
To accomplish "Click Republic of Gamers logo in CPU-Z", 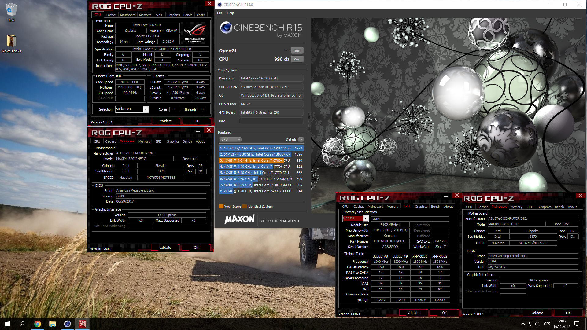I will pos(195,33).
